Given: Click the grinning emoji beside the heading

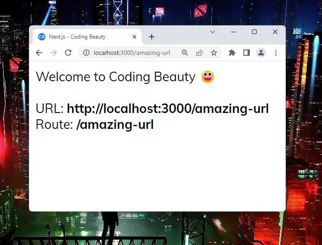Looking at the screenshot, I should [208, 77].
